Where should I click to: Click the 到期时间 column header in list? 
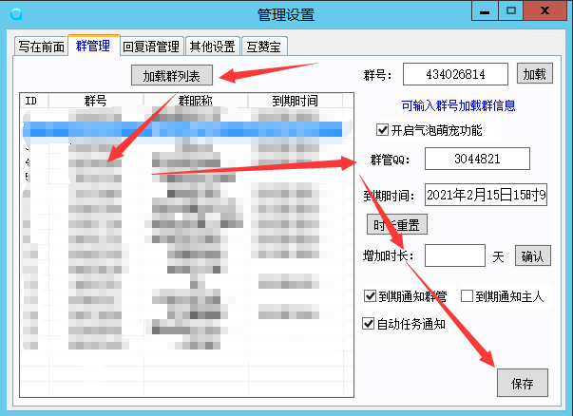[x=295, y=101]
